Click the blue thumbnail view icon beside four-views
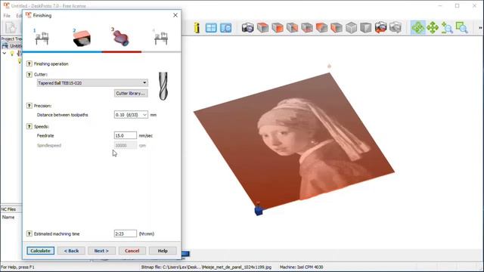This screenshot has width=484, height=272. pos(226,28)
